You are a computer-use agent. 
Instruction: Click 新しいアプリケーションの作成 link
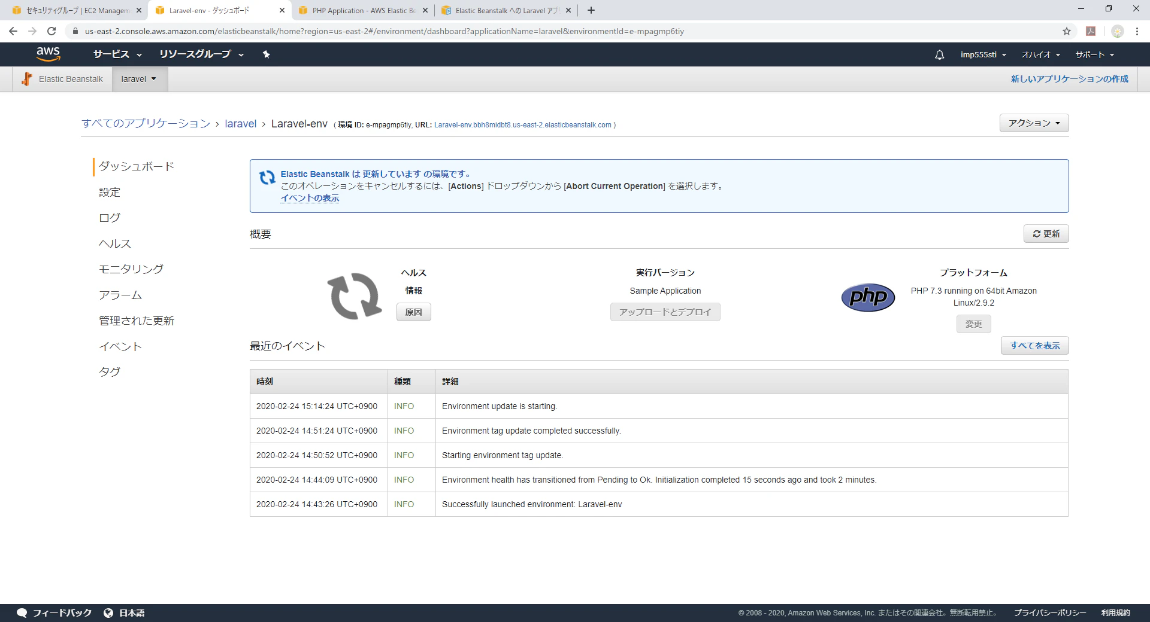[x=1069, y=79]
